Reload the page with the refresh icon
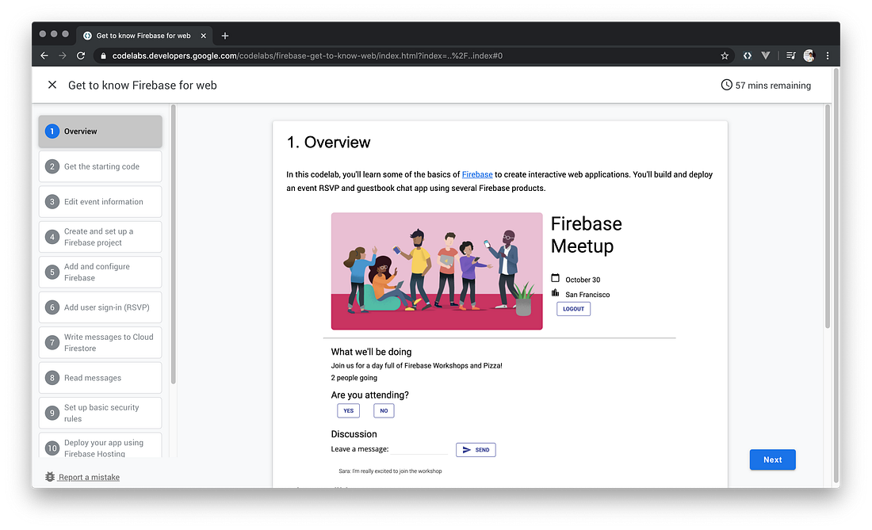The width and height of the screenshot is (872, 530). point(82,55)
